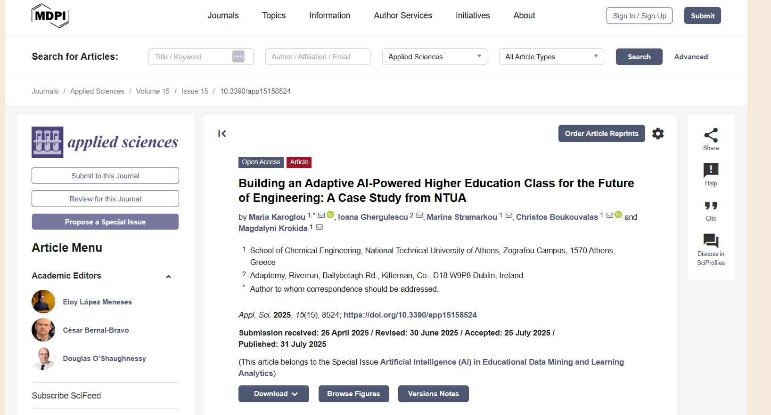Open Discuss in SciProfiles icon
The image size is (771, 415).
(x=711, y=240)
